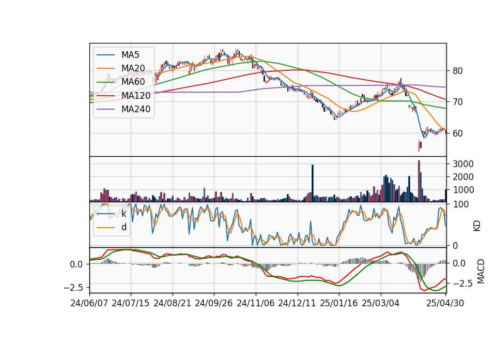Click the MA20 legend label
Image resolution: width=496 pixels, height=357 pixels.
click(x=133, y=68)
